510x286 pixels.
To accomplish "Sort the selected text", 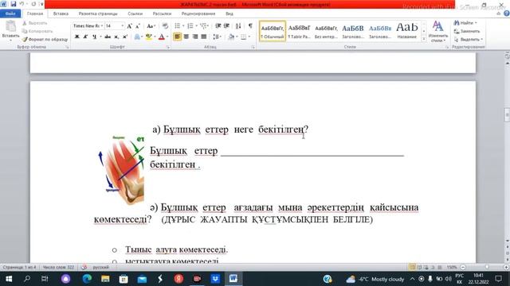I will point(238,26).
